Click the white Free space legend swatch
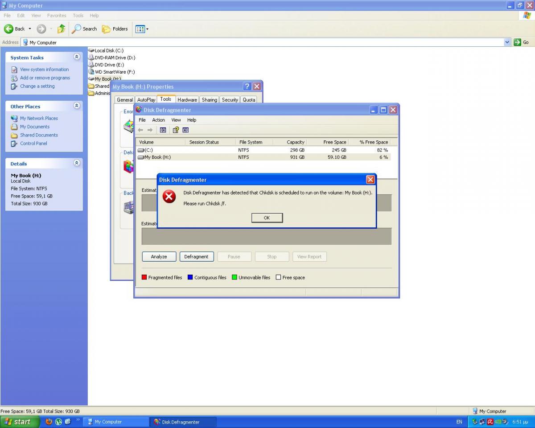535x428 pixels. [x=278, y=277]
